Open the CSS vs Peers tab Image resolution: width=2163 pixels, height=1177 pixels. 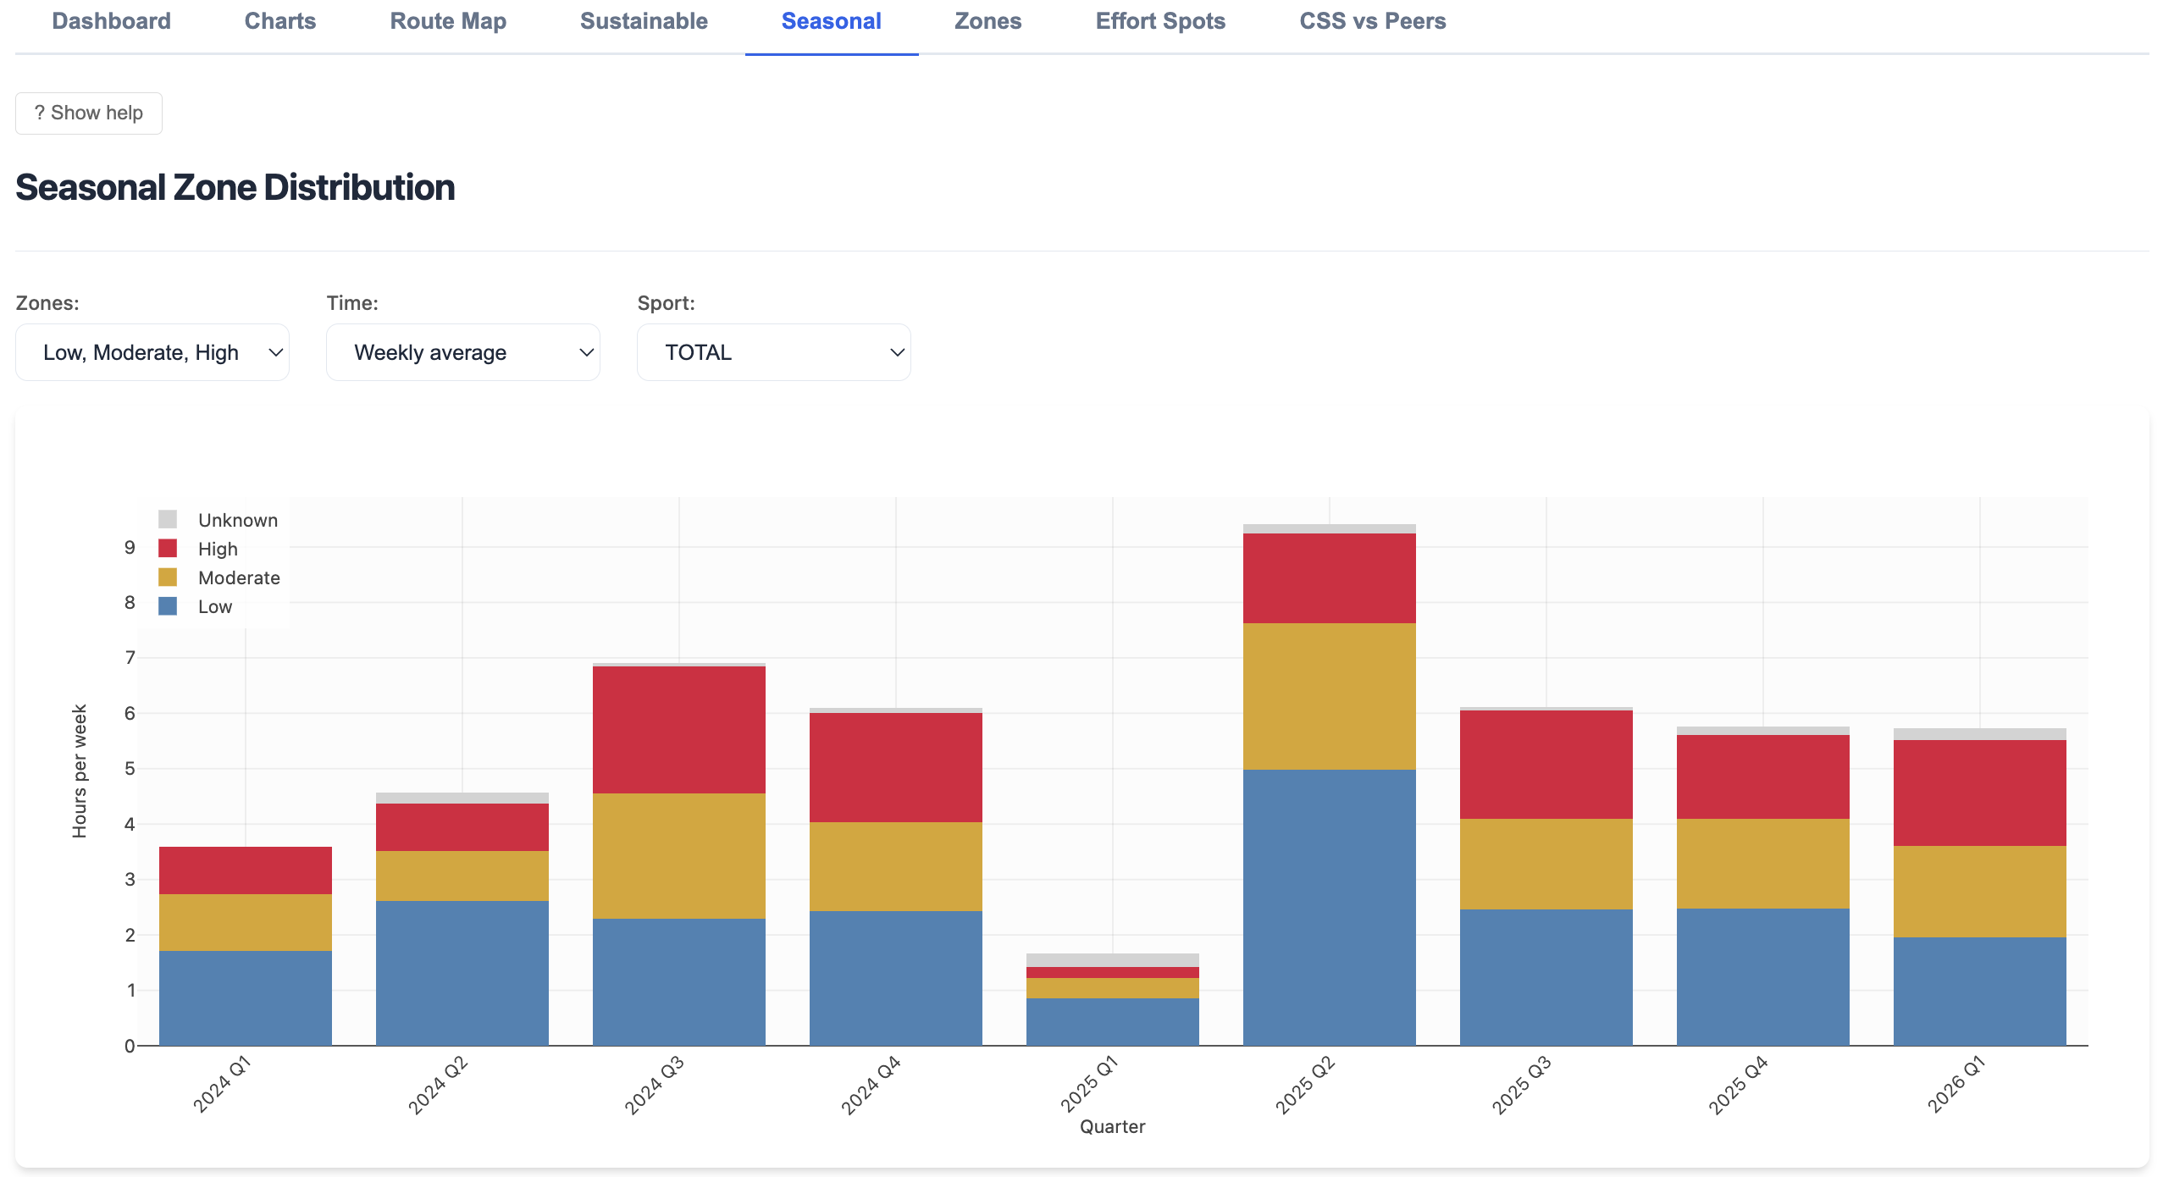1372,21
